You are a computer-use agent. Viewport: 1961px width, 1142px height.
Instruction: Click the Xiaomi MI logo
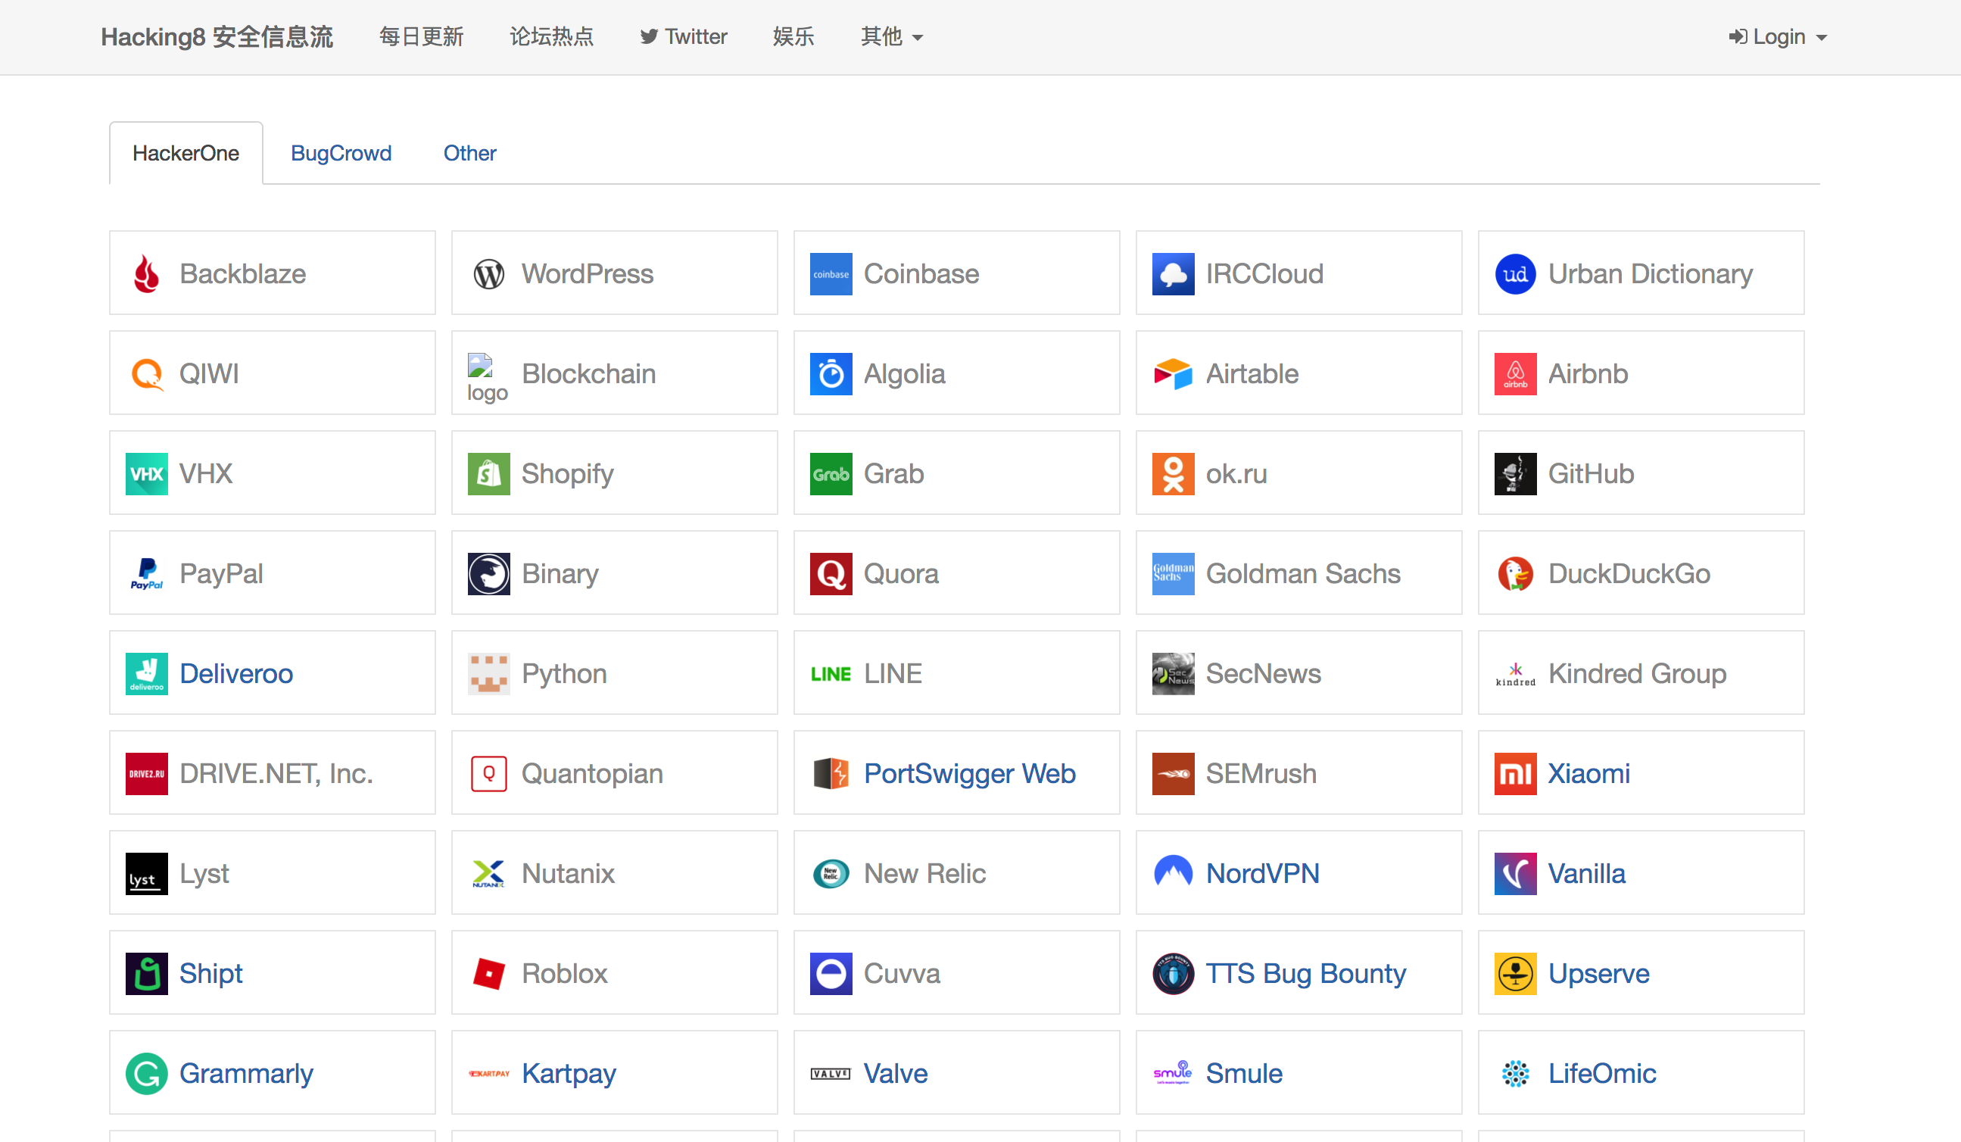pyautogui.click(x=1516, y=774)
